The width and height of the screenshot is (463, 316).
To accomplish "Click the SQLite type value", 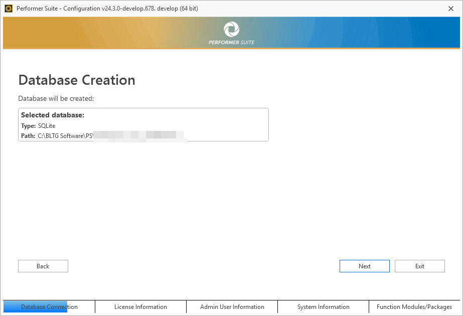I will (47, 126).
